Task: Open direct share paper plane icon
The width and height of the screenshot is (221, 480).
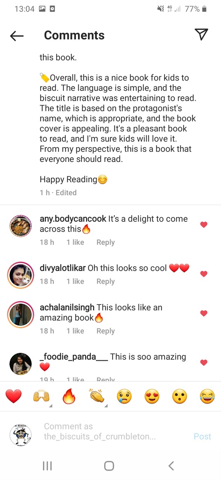Action: (201, 34)
